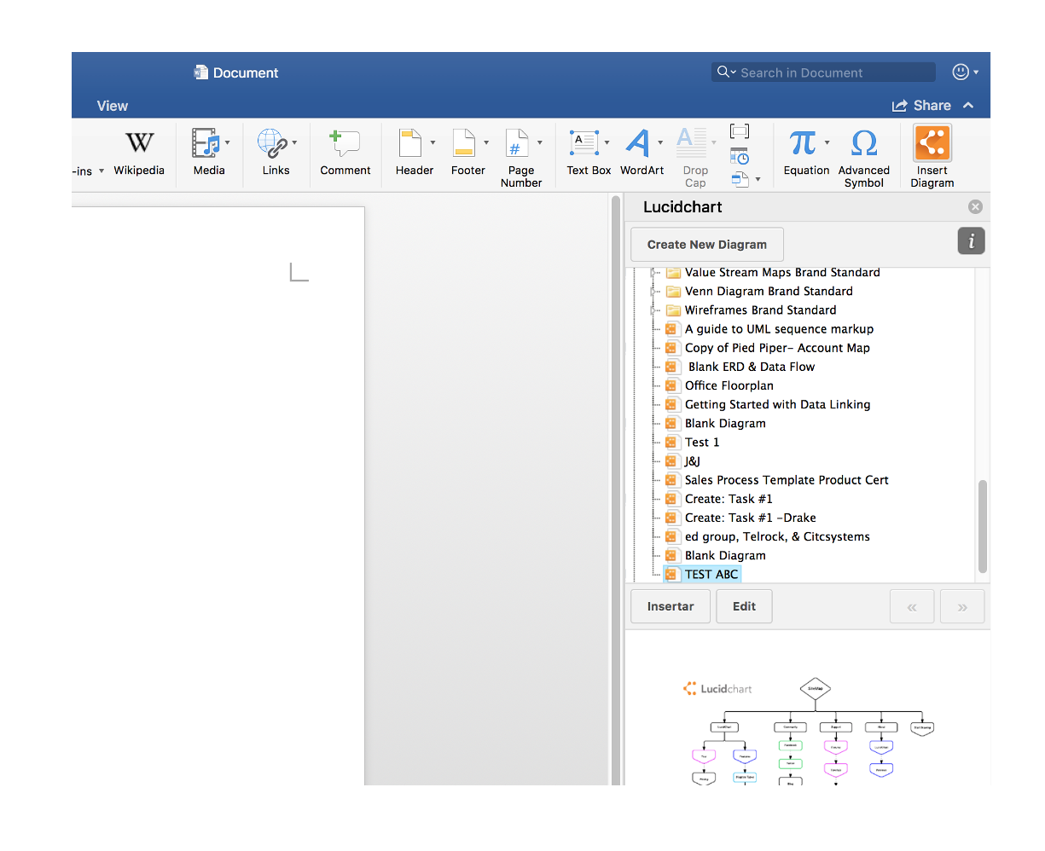Select 'Blank ERD & Data Flow' diagram
The image size is (1045, 851).
[x=752, y=367]
